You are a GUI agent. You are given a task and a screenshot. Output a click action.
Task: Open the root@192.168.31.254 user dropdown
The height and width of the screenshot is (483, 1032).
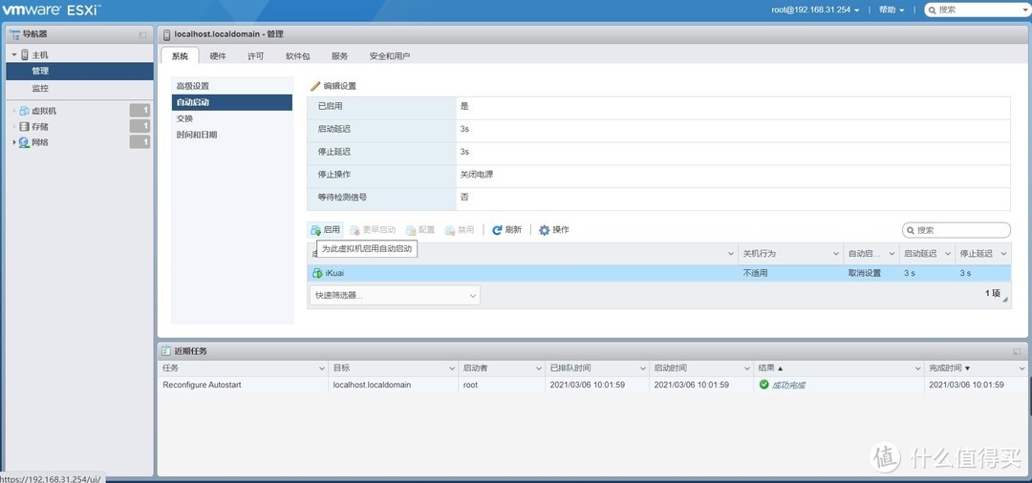(x=815, y=10)
